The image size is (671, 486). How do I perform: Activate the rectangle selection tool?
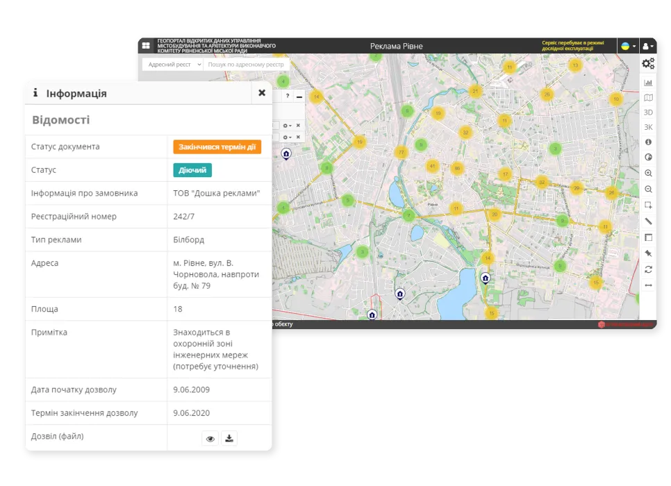[x=648, y=206]
